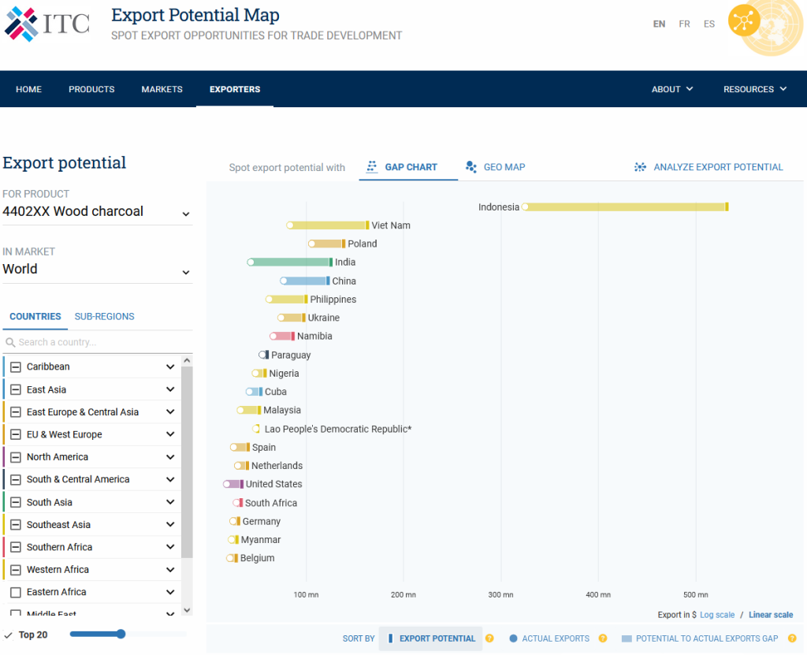Viewport: 807px width, 655px height.
Task: Adjust the Top 20 countries slider
Action: pos(120,634)
